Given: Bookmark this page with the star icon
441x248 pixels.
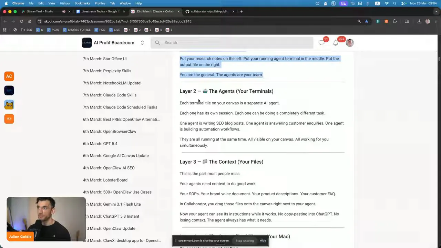Looking at the screenshot, I should pos(367,21).
